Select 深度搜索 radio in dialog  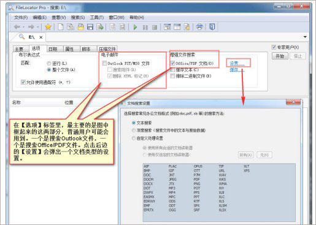(x=134, y=131)
